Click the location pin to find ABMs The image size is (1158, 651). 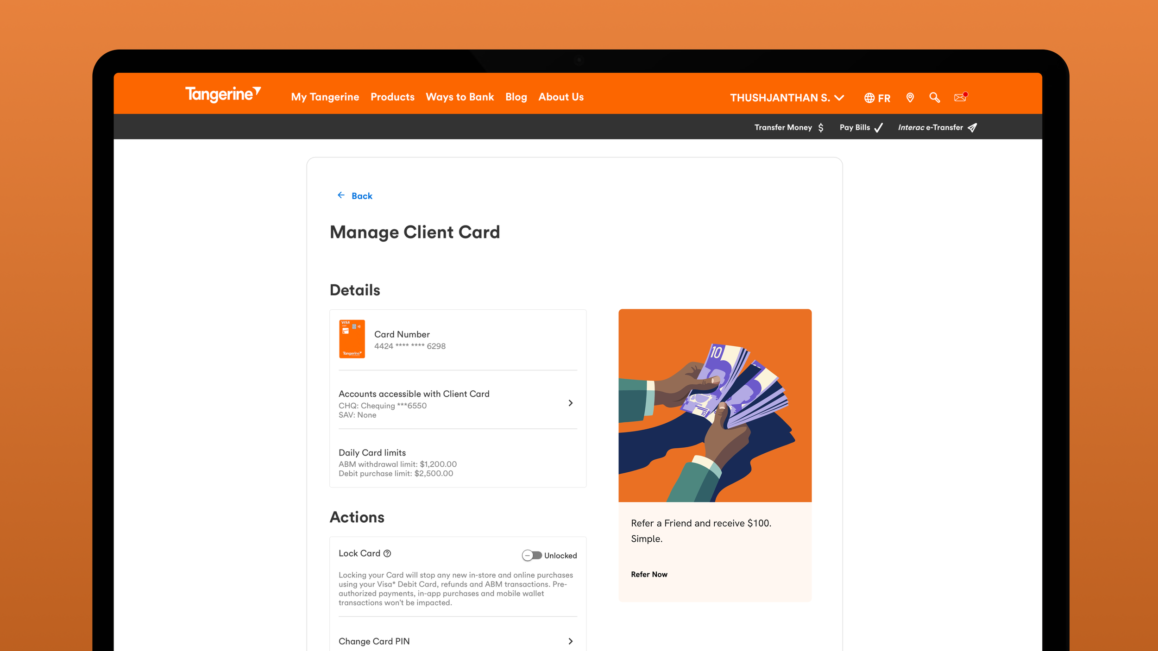tap(910, 98)
